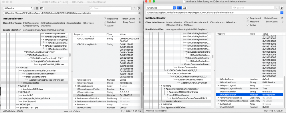This screenshot has height=113, width=286.
Task: Sort by Property column header in Andres's iMac window
Action: click(232, 34)
